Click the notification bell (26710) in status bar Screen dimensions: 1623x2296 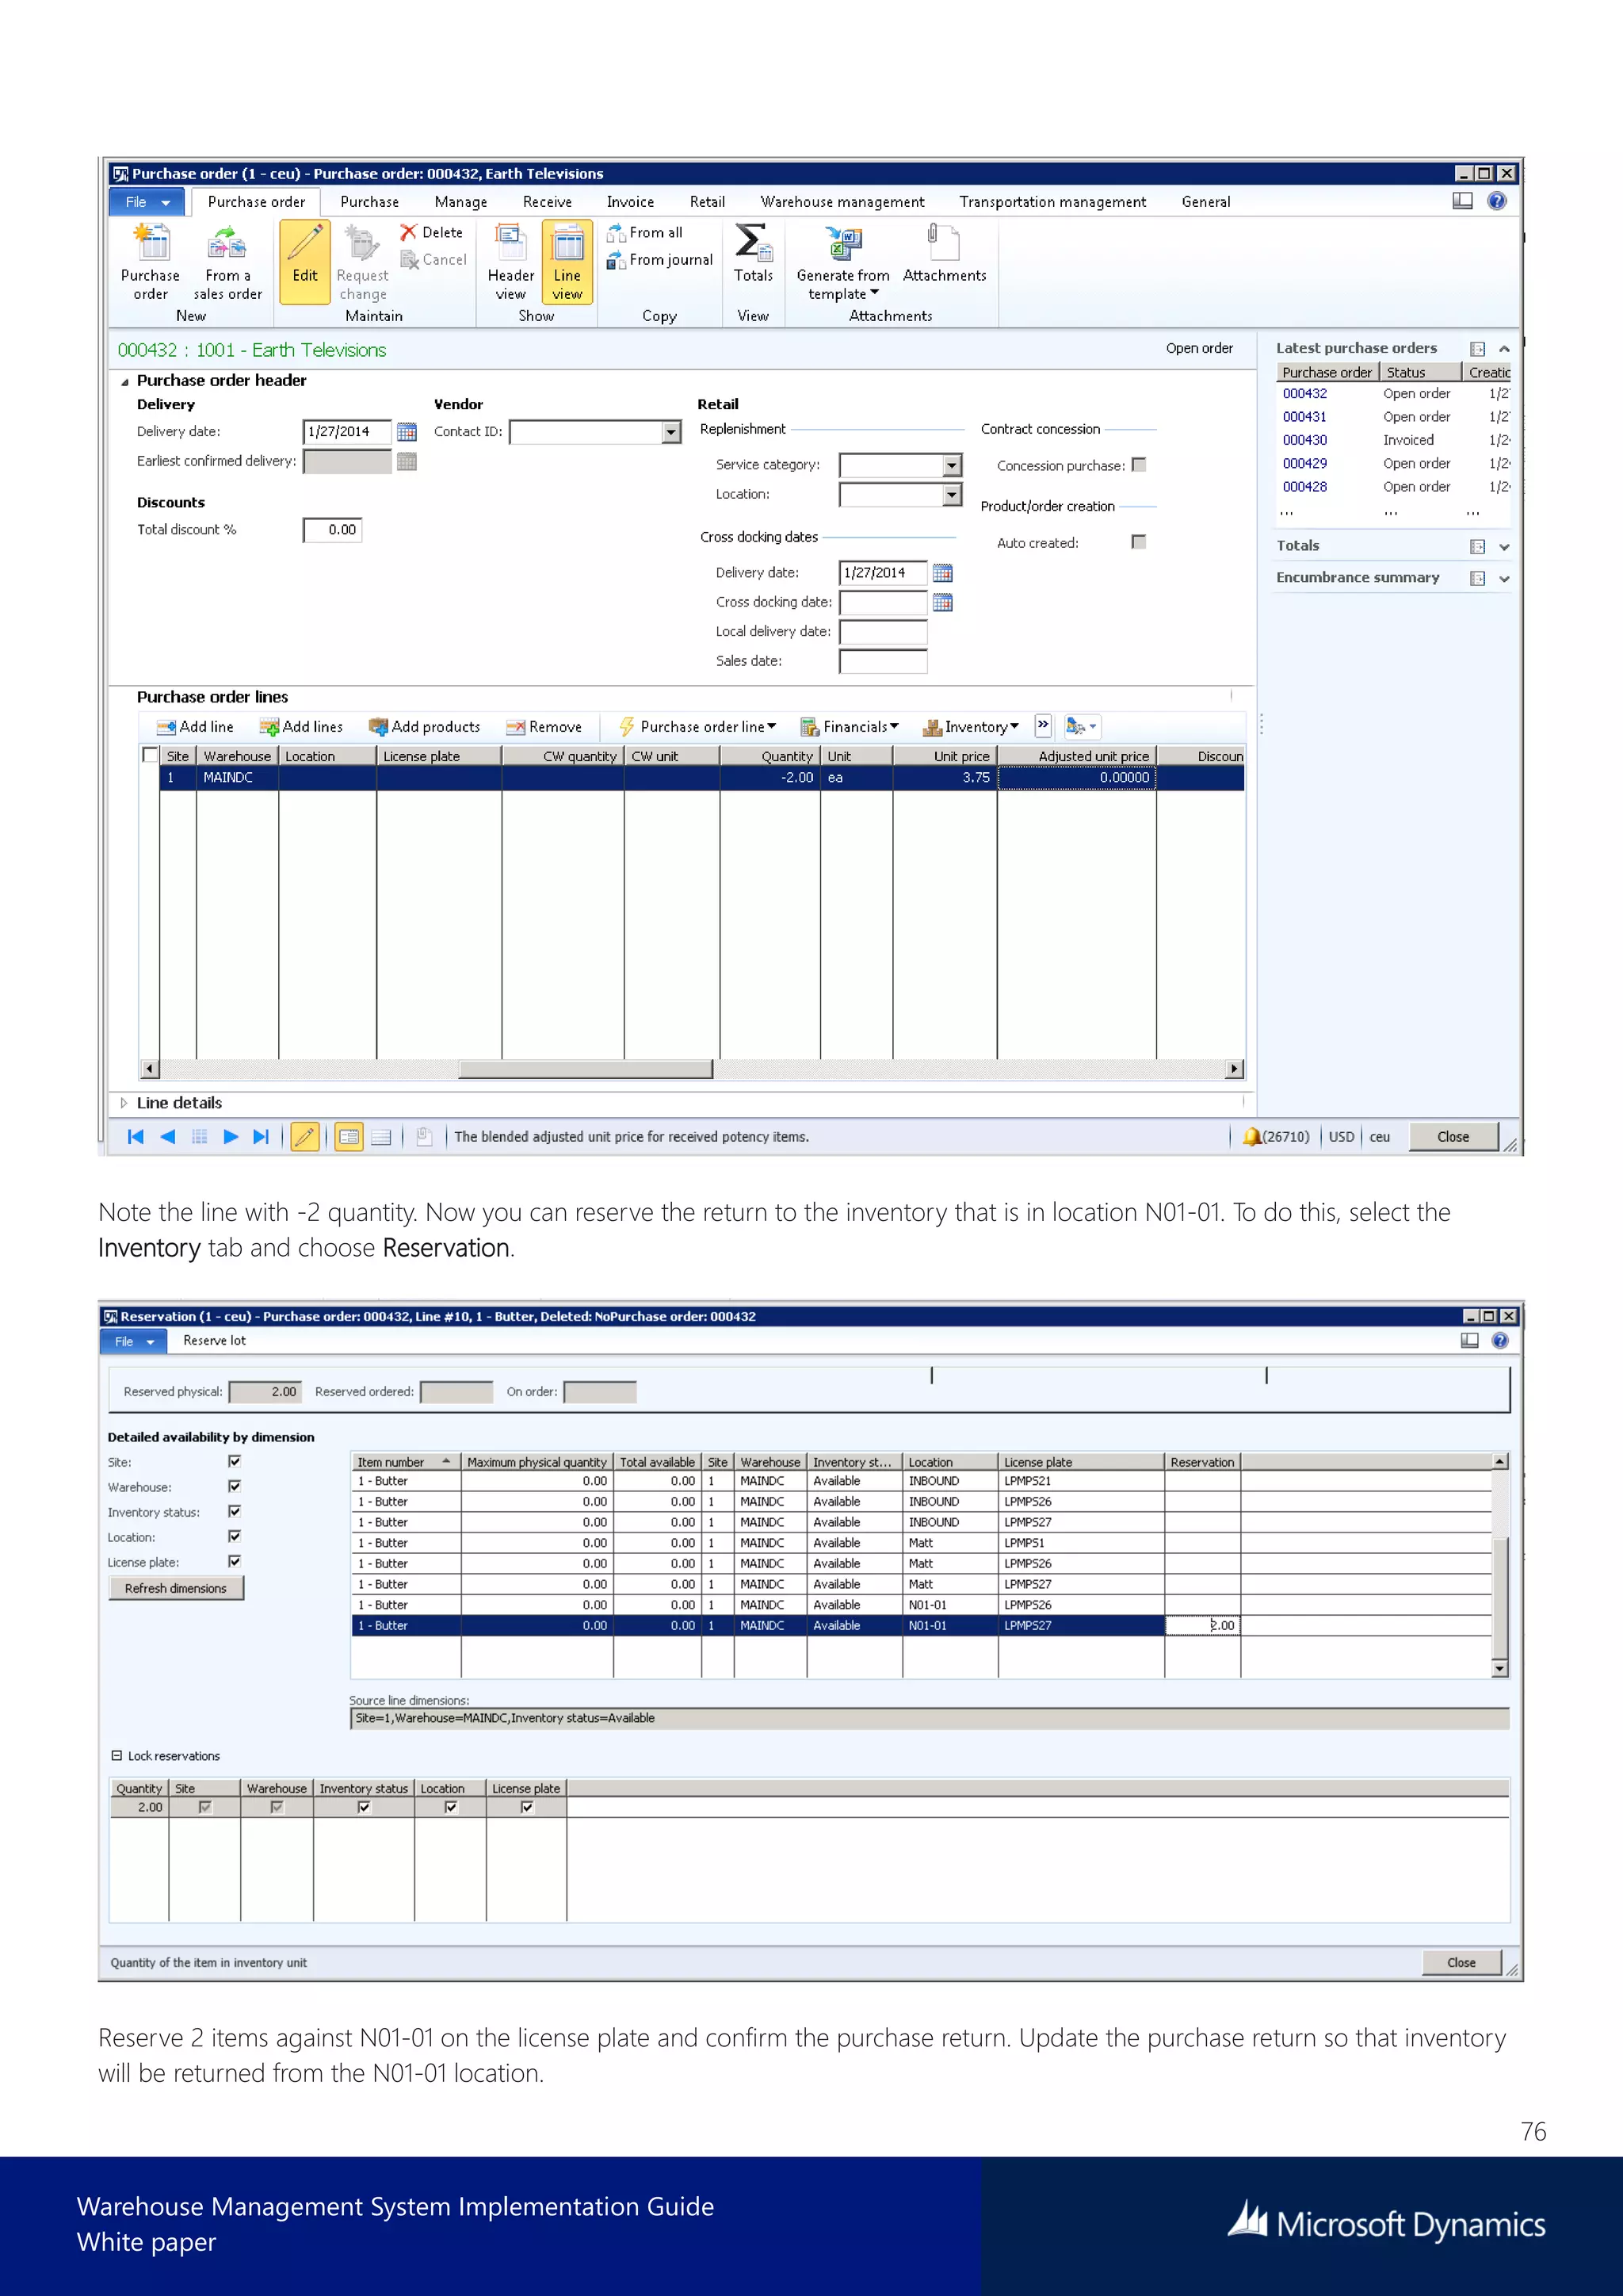(1275, 1137)
